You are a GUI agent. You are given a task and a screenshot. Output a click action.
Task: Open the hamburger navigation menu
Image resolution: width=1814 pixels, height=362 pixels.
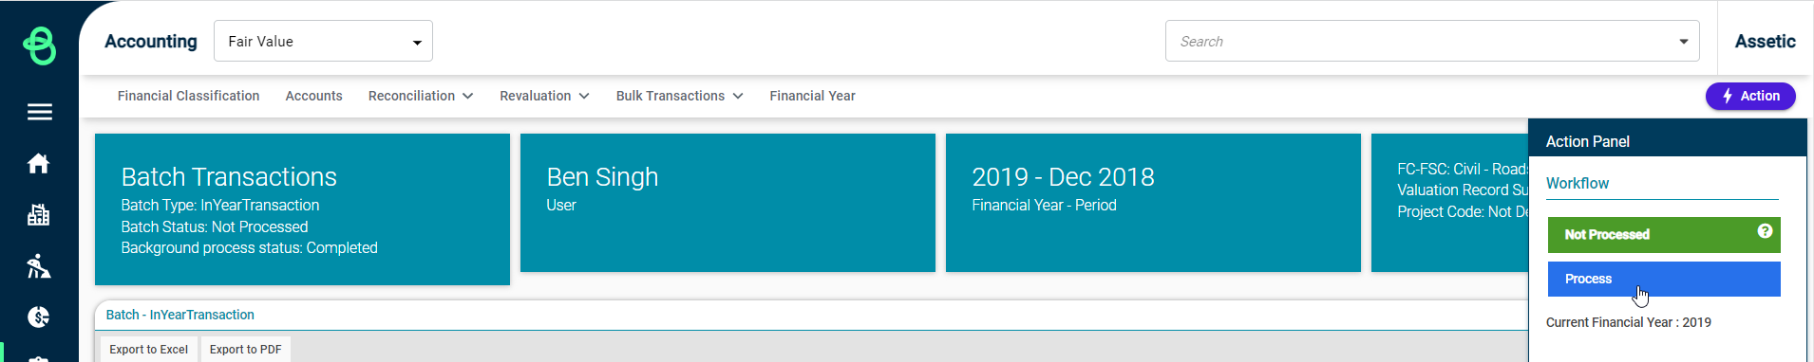39,112
